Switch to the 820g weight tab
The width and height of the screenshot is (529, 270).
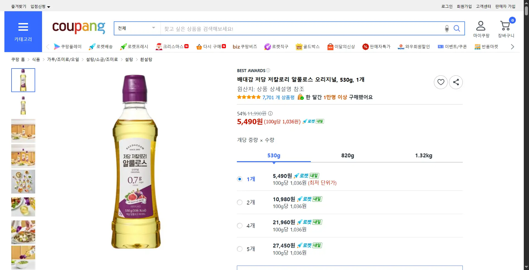pyautogui.click(x=347, y=156)
